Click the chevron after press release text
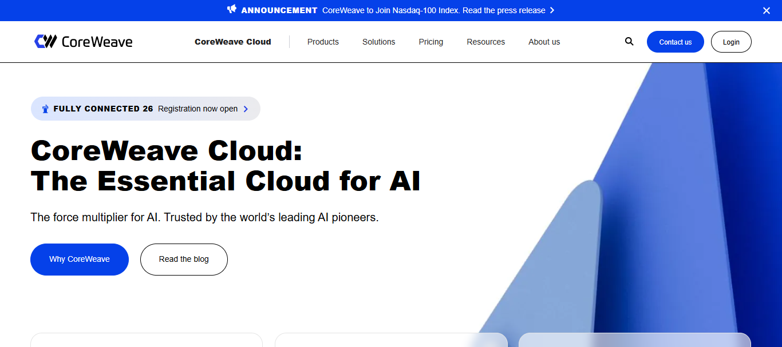This screenshot has width=782, height=347. click(552, 10)
